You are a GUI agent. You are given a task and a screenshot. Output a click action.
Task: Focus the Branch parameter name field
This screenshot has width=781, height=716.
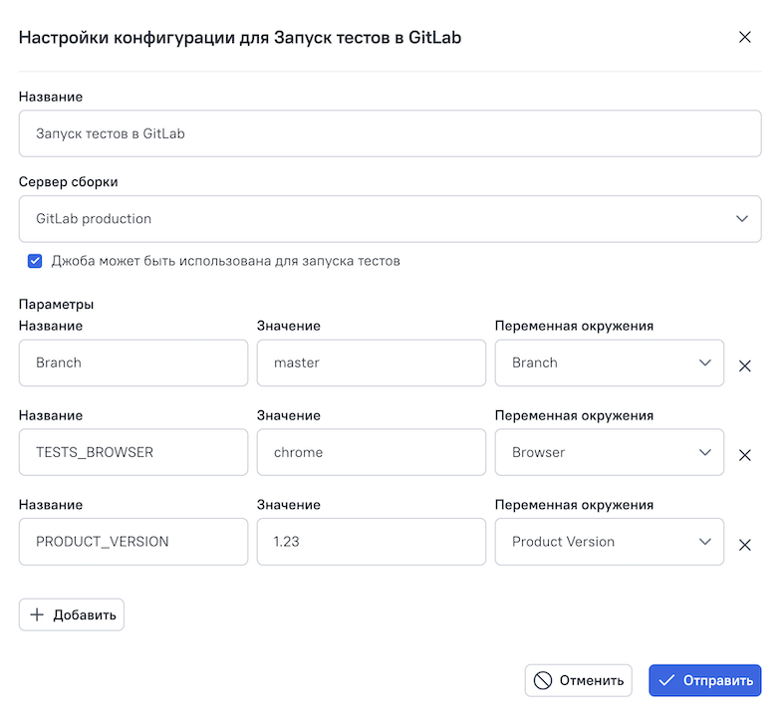pos(133,362)
